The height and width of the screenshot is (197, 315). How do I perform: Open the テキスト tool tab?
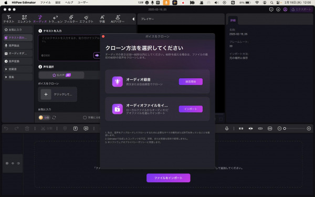9,19
